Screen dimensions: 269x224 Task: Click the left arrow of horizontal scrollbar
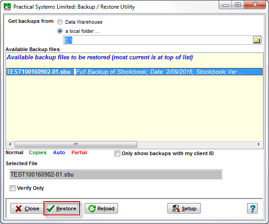10,144
